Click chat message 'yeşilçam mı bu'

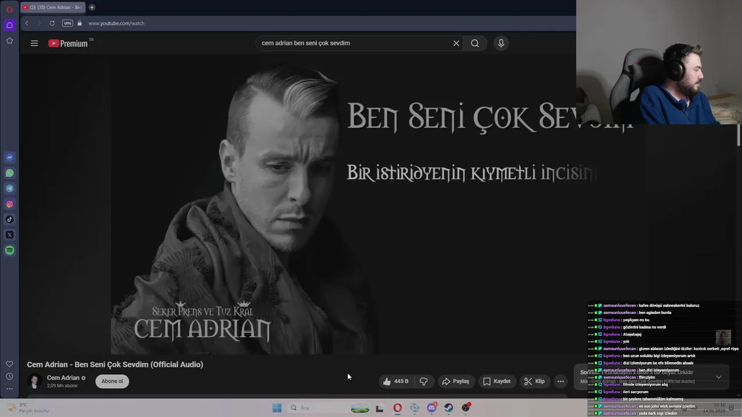pyautogui.click(x=636, y=320)
